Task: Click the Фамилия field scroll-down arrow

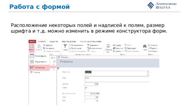Action: [148, 75]
